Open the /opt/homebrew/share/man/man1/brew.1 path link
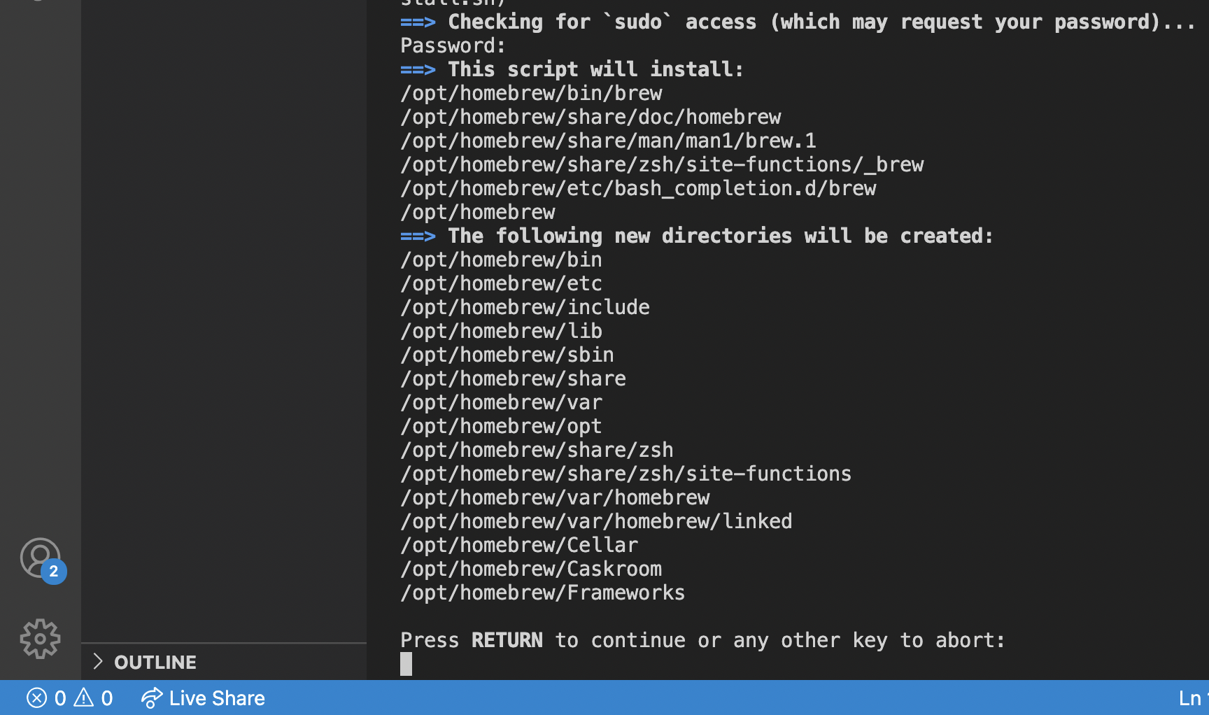 click(608, 141)
